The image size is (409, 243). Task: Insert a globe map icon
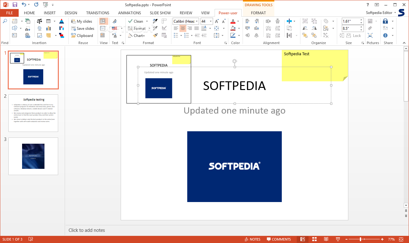coord(40,28)
